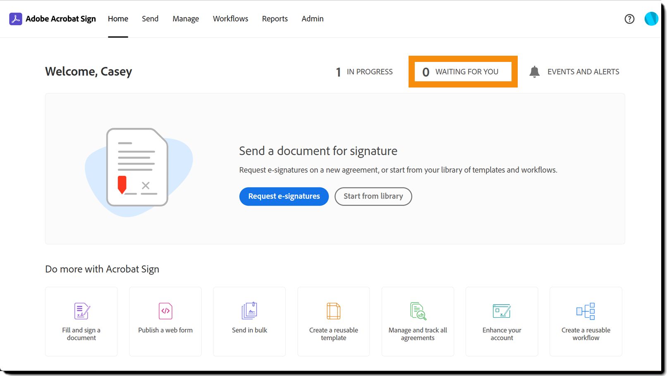The height and width of the screenshot is (376, 667).
Task: Open the Create a reusable template icon
Action: coord(334,311)
